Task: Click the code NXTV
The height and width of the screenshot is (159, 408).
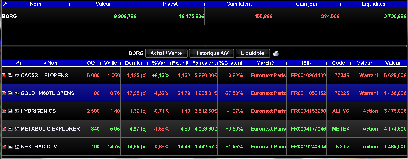Action: 342,147
